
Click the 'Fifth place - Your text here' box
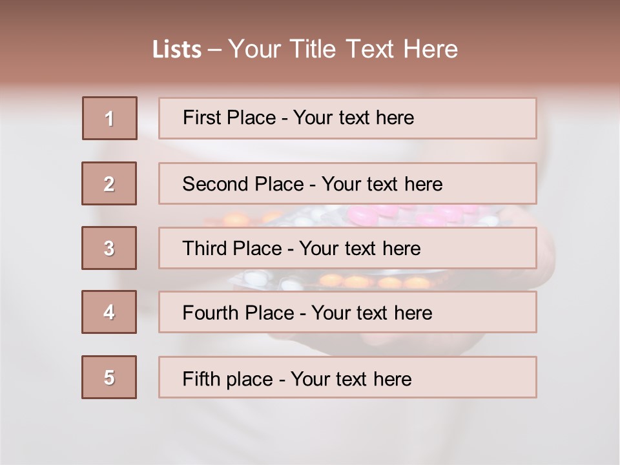coord(347,377)
